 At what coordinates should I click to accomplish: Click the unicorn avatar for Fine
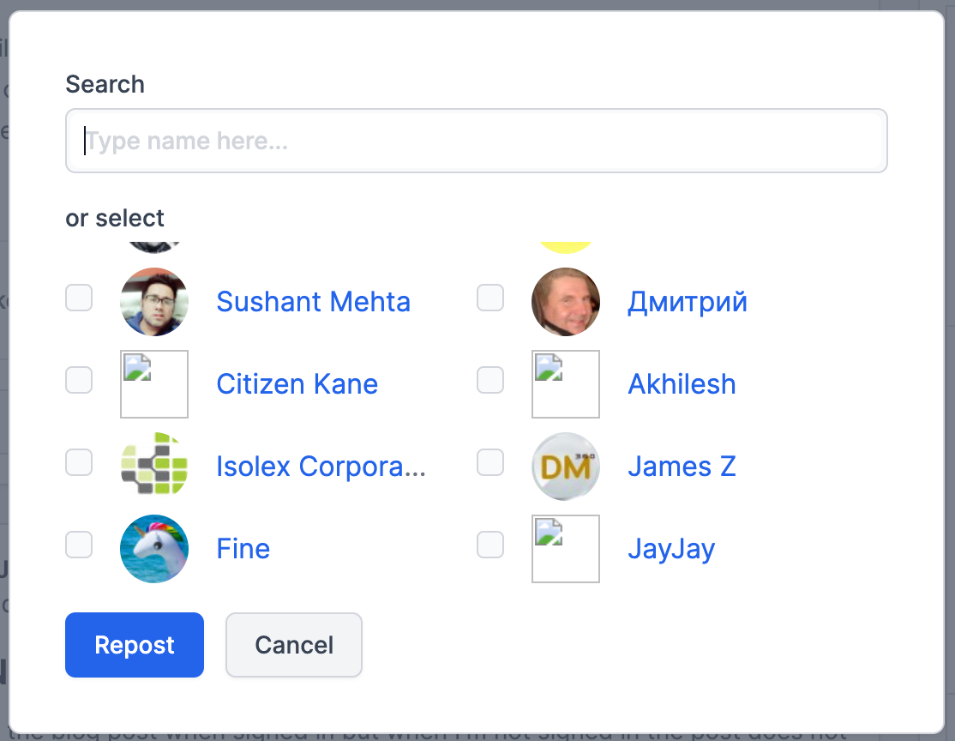[154, 549]
